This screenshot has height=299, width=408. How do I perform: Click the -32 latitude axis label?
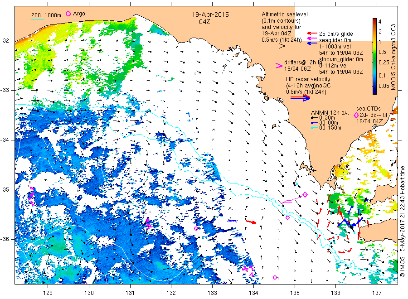point(5,41)
